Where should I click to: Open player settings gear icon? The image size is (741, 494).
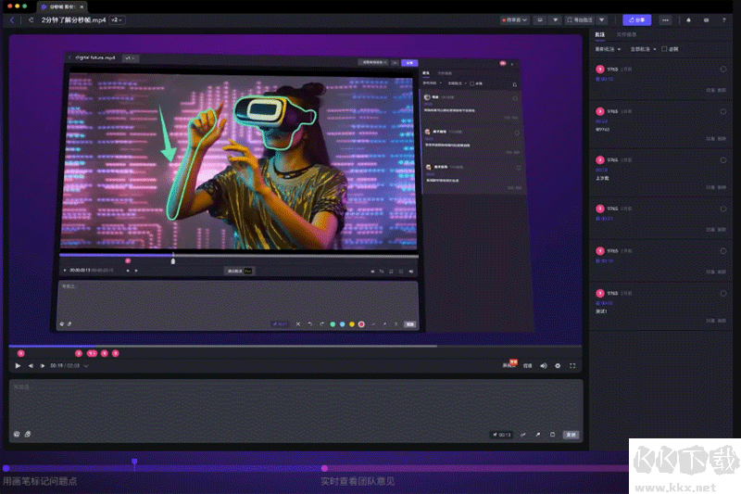[x=558, y=366]
